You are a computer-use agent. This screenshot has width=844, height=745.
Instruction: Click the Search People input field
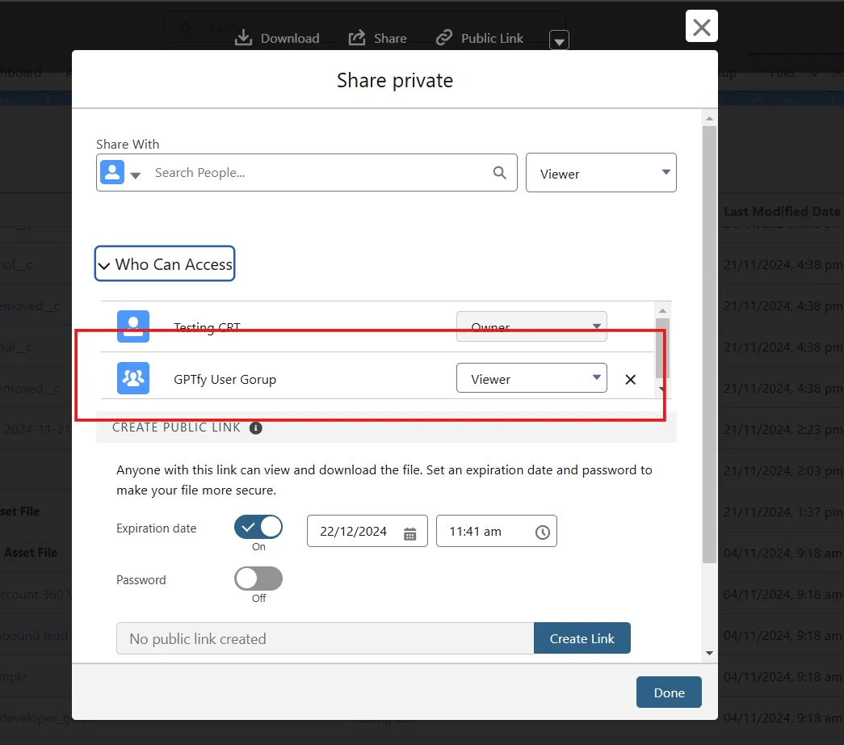pos(319,172)
